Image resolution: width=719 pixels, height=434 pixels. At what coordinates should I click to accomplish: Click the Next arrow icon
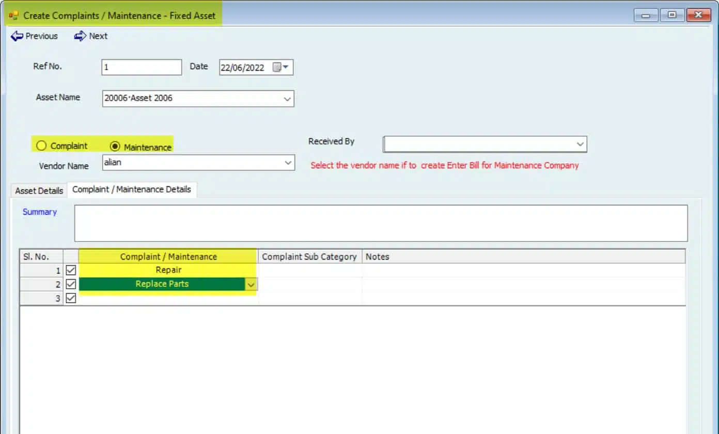point(80,36)
